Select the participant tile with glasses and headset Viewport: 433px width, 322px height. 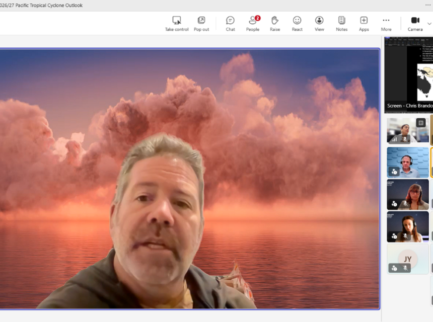[408, 195]
